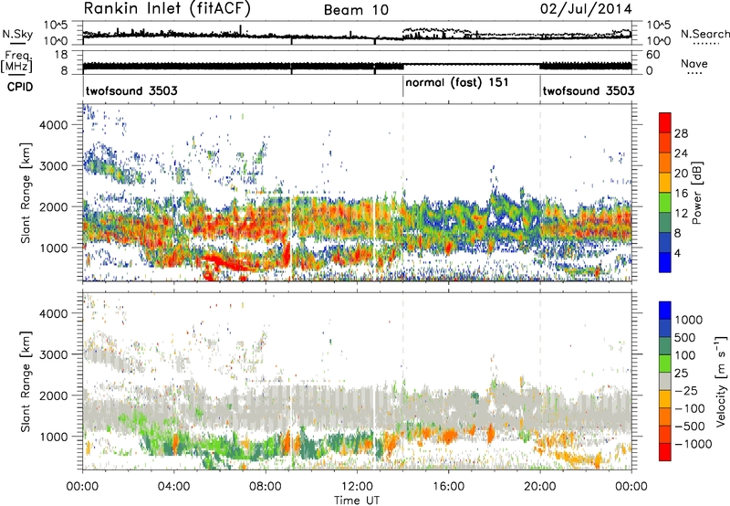The height and width of the screenshot is (506, 730).
Task: Click the bright red echo patch in the power panel near 06:00
Action: (224, 261)
